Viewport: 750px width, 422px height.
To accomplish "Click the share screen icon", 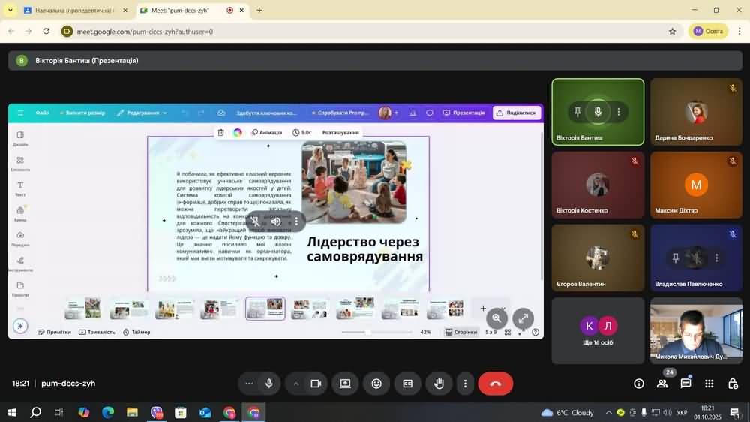I will point(345,384).
